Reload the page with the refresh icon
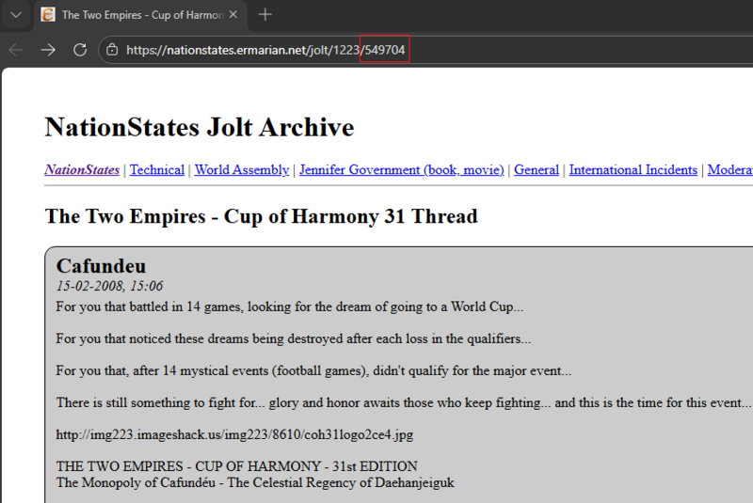 pyautogui.click(x=80, y=50)
